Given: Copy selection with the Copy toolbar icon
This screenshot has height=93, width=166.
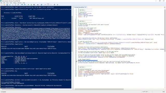Looking at the screenshot, I should click(13, 5).
